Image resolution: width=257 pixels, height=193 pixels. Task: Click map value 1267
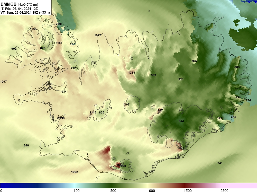point(159,110)
